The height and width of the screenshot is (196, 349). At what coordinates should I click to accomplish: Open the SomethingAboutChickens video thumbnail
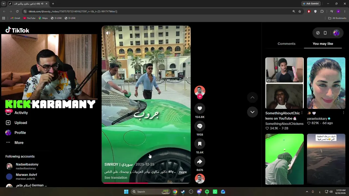(x=284, y=83)
